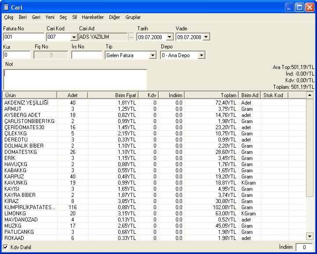317x254 pixels.
Task: Open the Seç menu
Action: 63,18
